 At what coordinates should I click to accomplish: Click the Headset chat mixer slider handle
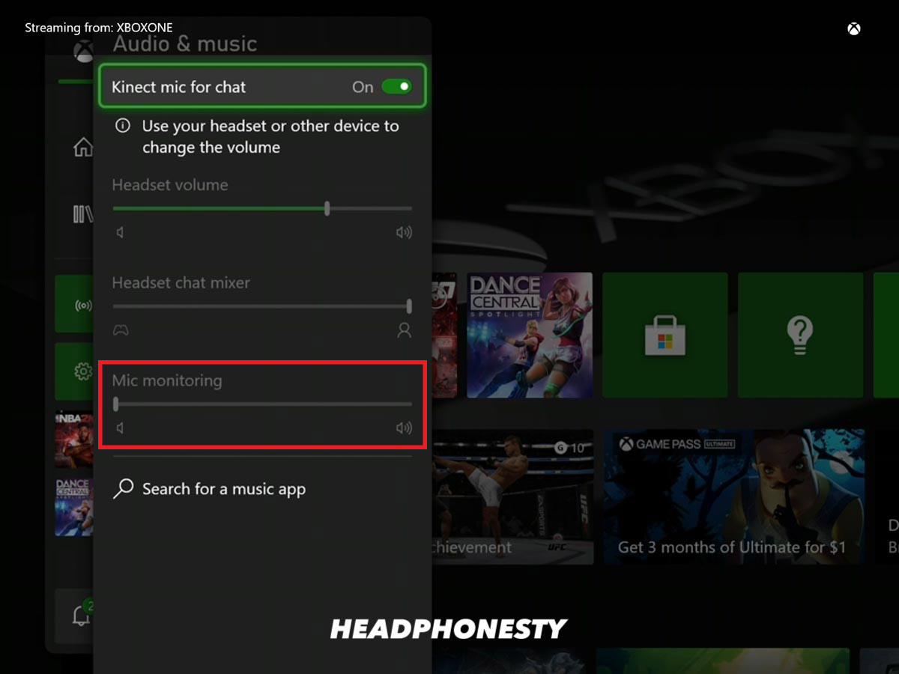click(409, 306)
